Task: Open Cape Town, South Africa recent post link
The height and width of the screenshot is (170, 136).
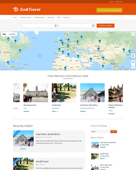Action: point(108,142)
